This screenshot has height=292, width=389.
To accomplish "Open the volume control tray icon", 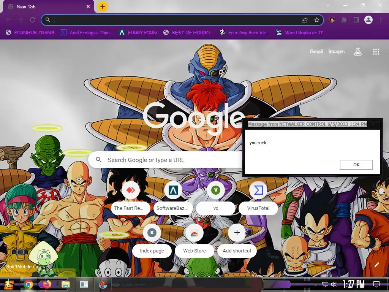I will (334, 284).
